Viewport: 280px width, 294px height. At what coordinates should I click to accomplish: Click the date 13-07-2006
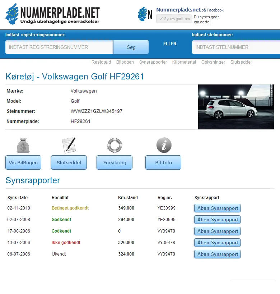tap(19, 243)
